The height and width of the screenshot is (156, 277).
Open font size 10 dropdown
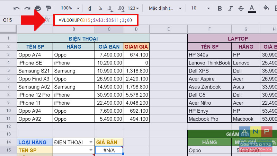(200, 8)
